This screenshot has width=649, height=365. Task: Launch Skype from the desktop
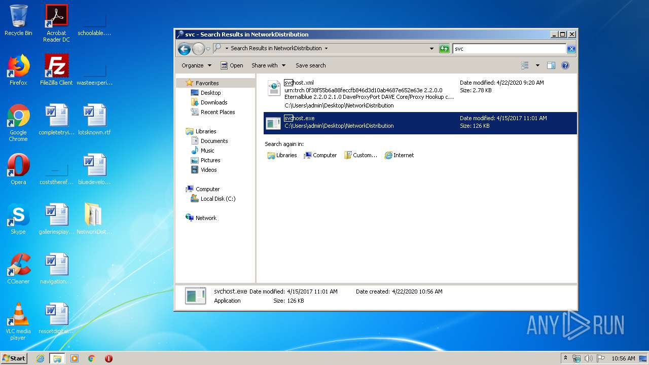[18, 219]
